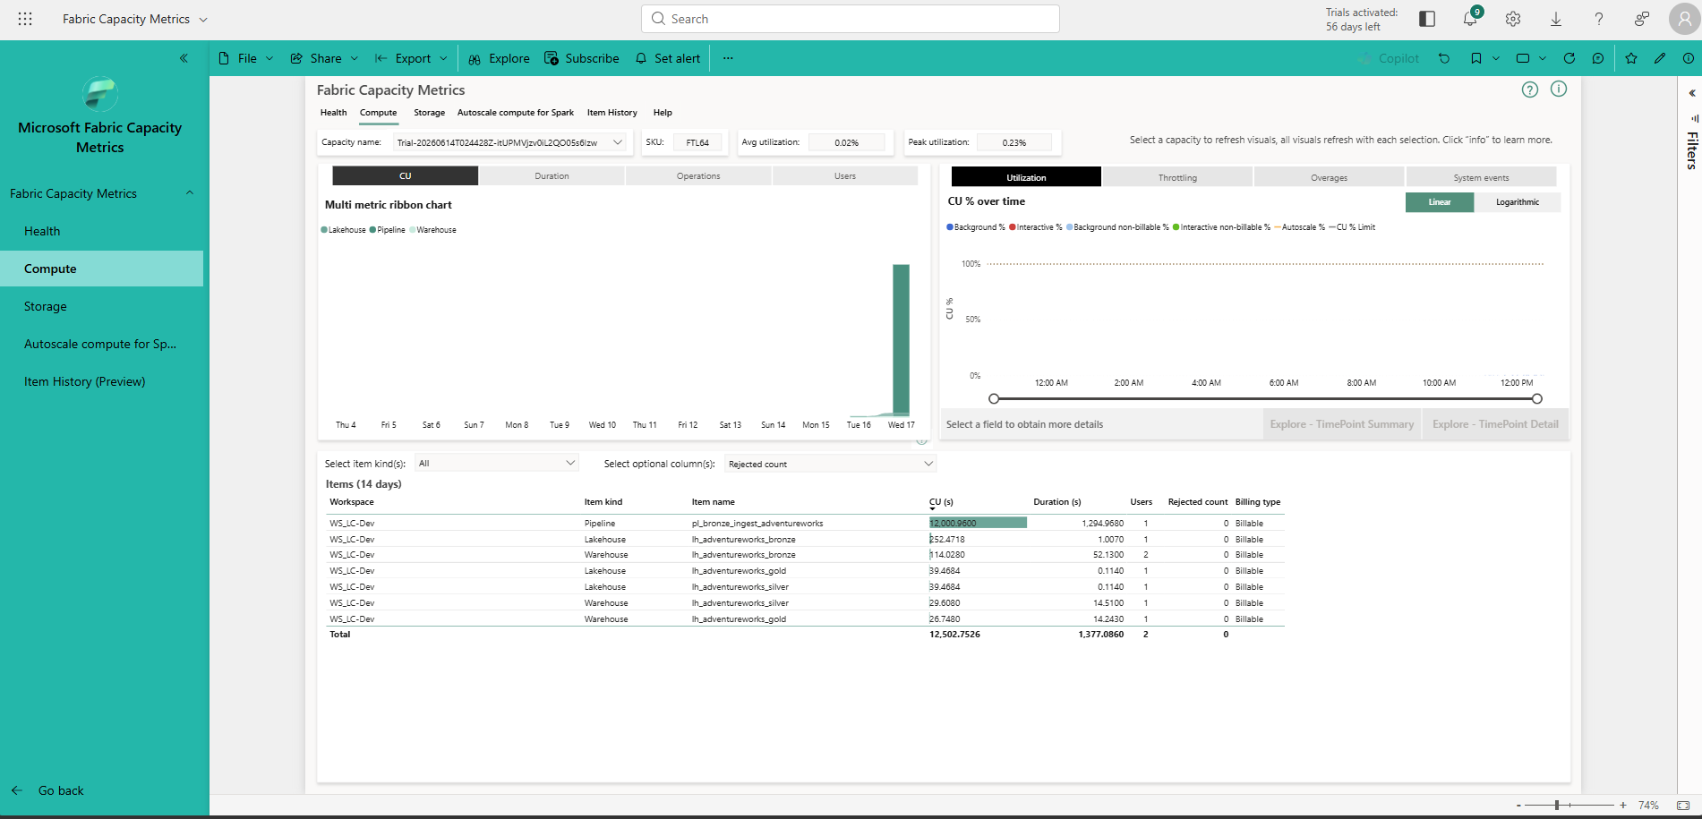The width and height of the screenshot is (1702, 819).
Task: Switch ribbon chart to Operations
Action: pyautogui.click(x=698, y=176)
